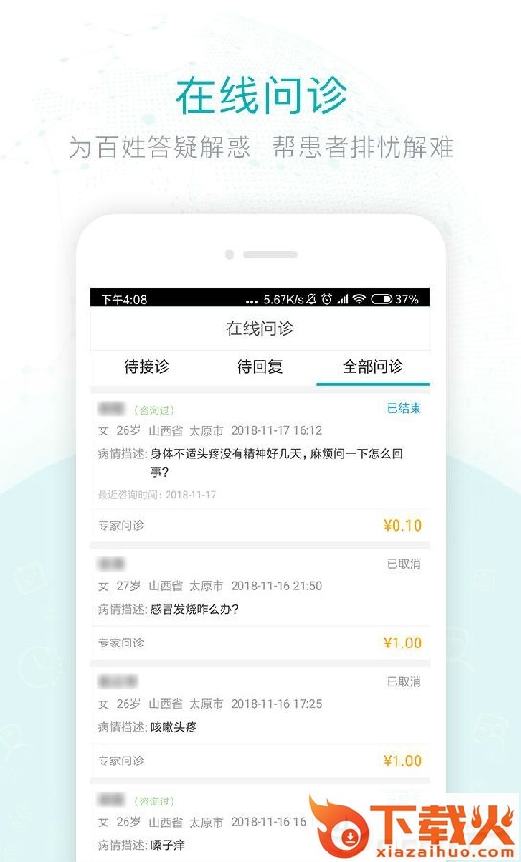Tap the ¥0.10 consultation price
Viewport: 521px width, 862px height.
(x=403, y=526)
